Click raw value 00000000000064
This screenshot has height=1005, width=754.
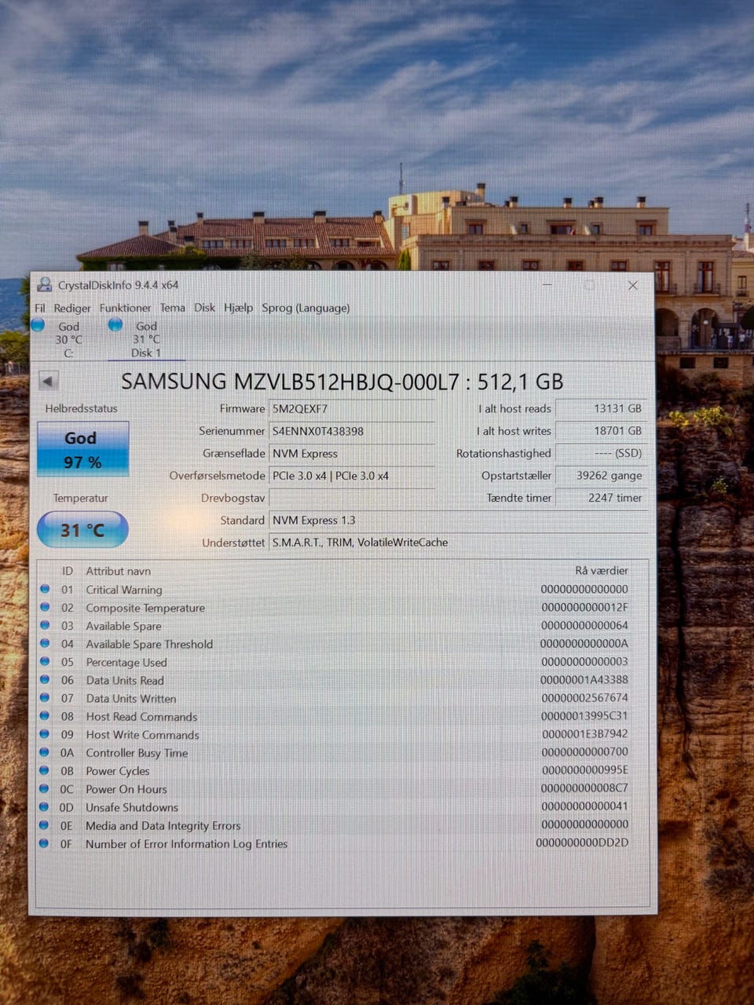584,625
